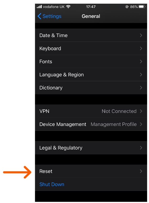Tap the back chevron icon beside Settings
Image resolution: width=149 pixels, height=203 pixels.
[x=39, y=16]
